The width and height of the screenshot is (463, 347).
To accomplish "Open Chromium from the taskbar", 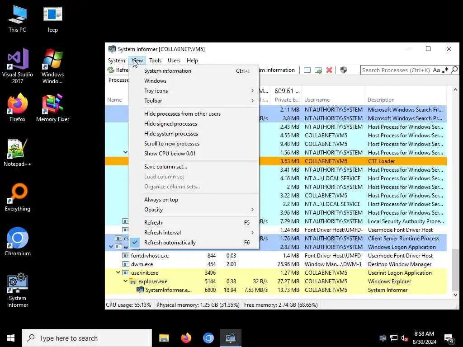I will click(208, 338).
